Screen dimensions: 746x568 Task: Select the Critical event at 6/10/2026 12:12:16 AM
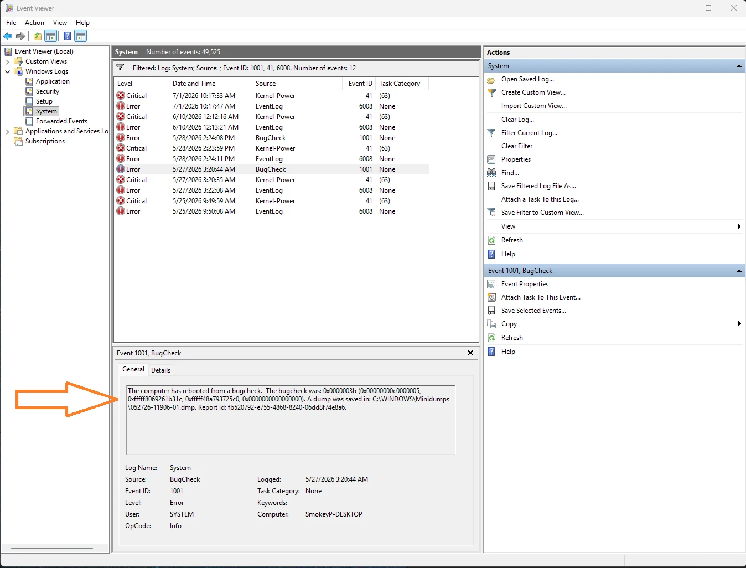(271, 117)
